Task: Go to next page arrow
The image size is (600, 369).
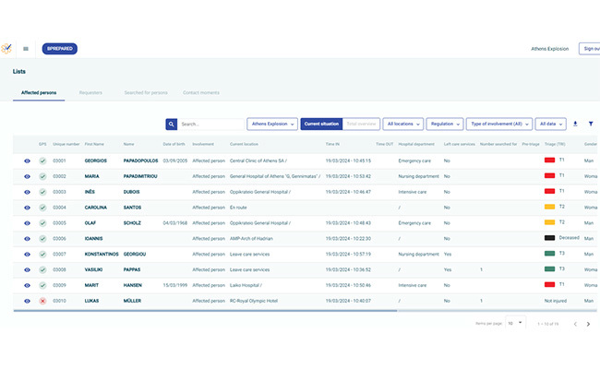Action: click(x=588, y=324)
